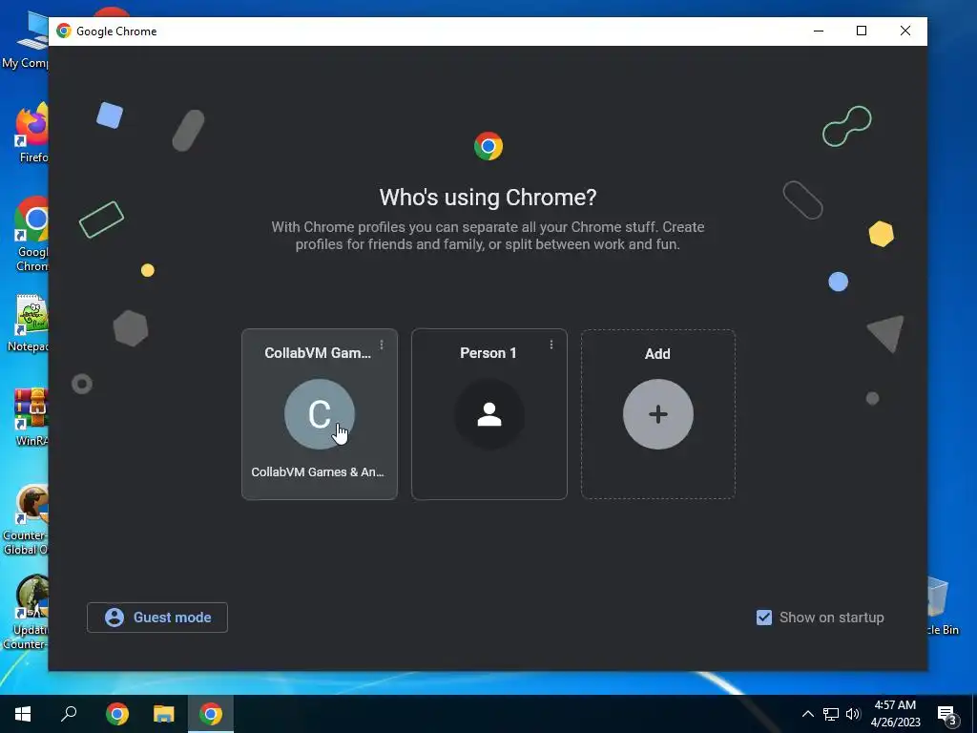Close the Google Chrome profile window
Screen dimensions: 977x733
click(x=905, y=31)
